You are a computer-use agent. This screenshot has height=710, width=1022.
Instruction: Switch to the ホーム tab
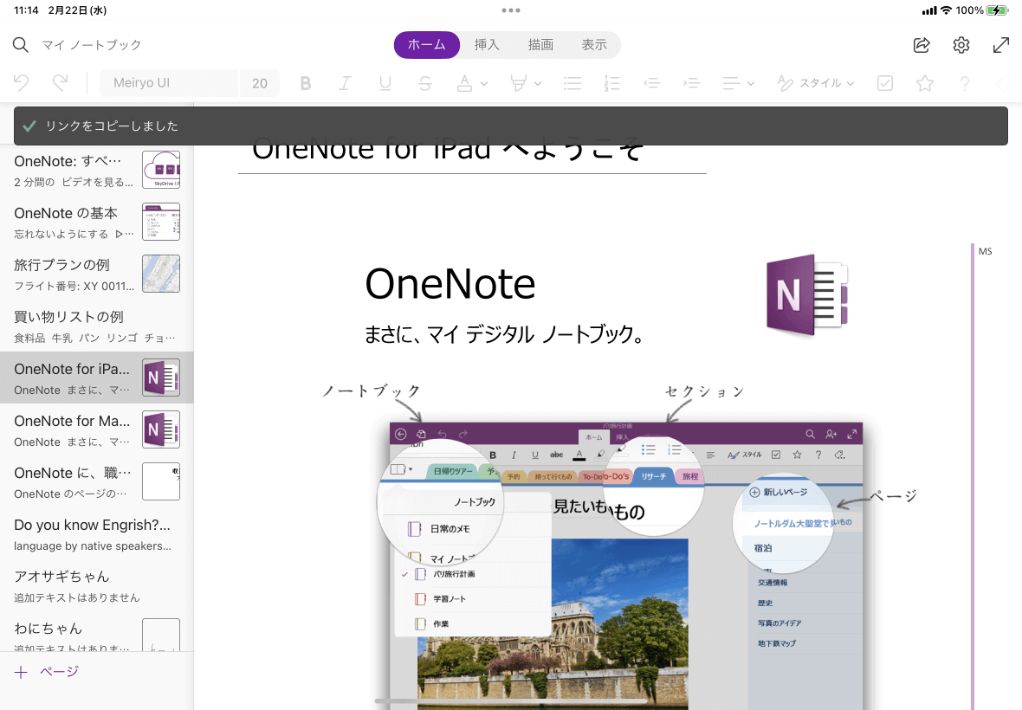click(x=426, y=44)
